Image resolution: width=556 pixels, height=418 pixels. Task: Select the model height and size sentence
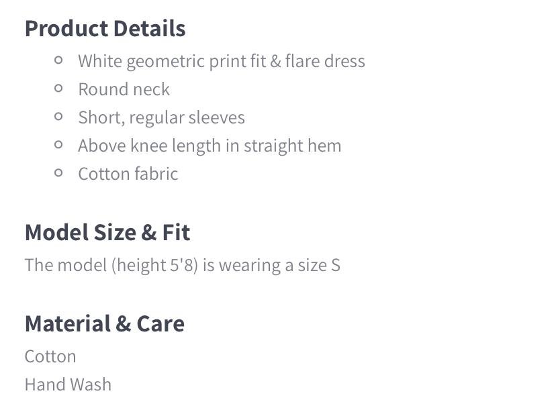pyautogui.click(x=182, y=265)
